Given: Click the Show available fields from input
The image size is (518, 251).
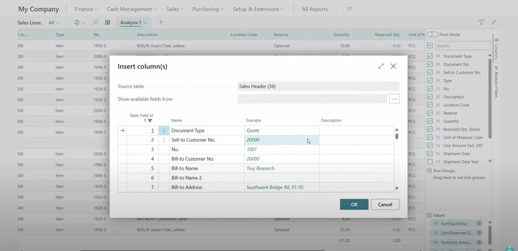Looking at the screenshot, I should (x=312, y=99).
